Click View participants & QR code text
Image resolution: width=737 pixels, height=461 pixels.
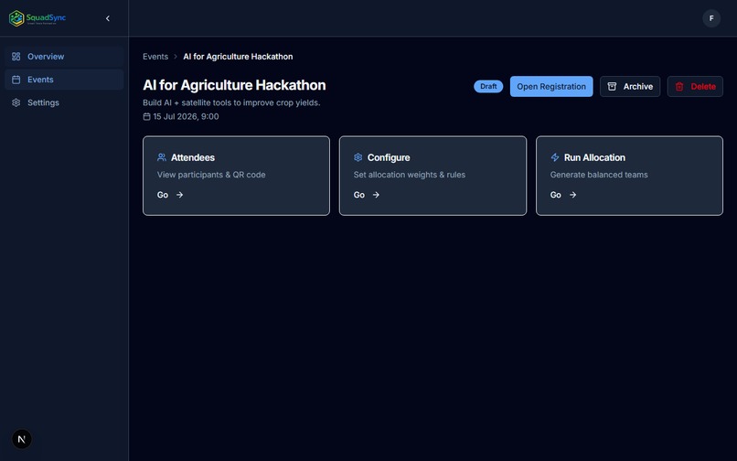pos(211,175)
